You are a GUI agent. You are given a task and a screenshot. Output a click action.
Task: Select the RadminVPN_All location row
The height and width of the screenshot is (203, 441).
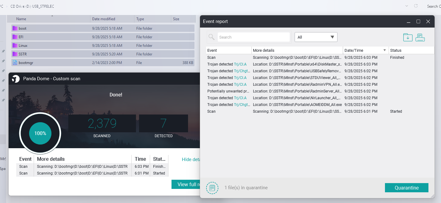[x=320, y=85]
